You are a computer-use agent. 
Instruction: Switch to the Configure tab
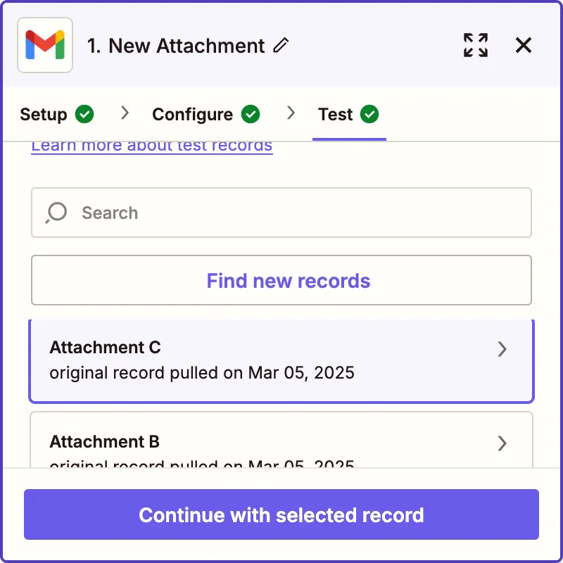[x=192, y=114]
